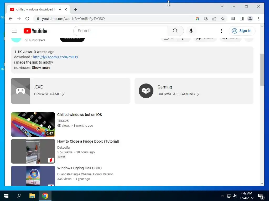Open Windows Crying Has BSOD thumbnail
269x201 pixels.
[x=33, y=176]
